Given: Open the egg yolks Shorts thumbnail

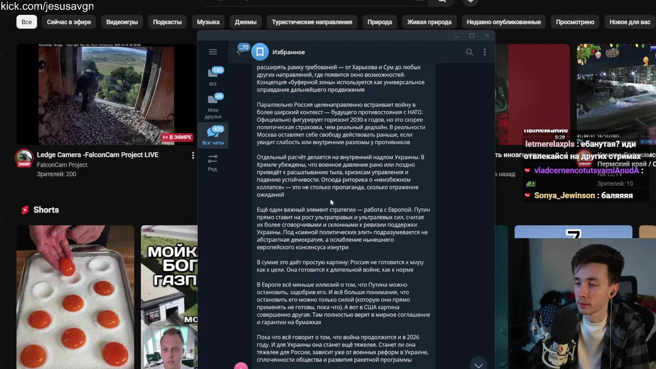Looking at the screenshot, I should (75, 297).
